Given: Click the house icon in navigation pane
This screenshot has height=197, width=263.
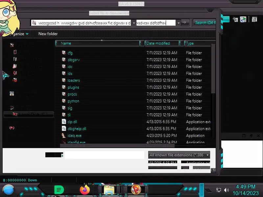Looking at the screenshot, I should click(12, 94).
